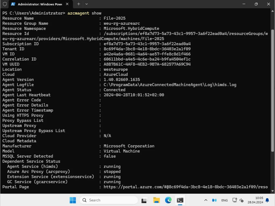
Task: Open Task View from the taskbar
Action: (144, 200)
